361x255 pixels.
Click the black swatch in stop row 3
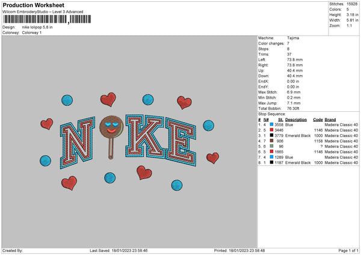pyautogui.click(x=271, y=135)
